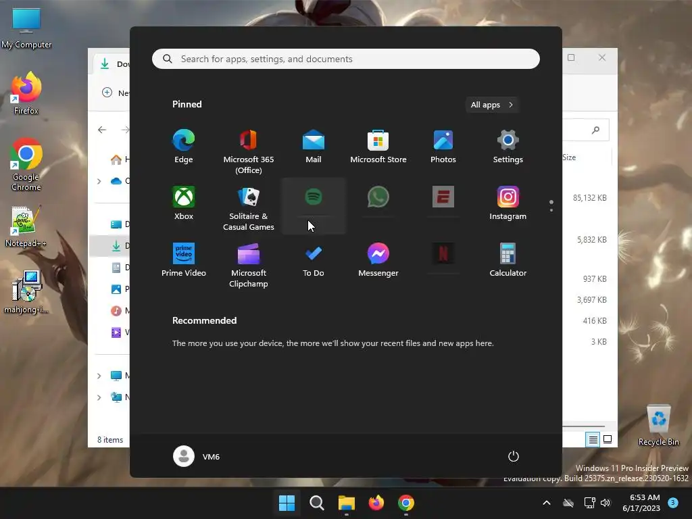
Task: Click the Downloads tab in File Explorer
Action: 113,64
